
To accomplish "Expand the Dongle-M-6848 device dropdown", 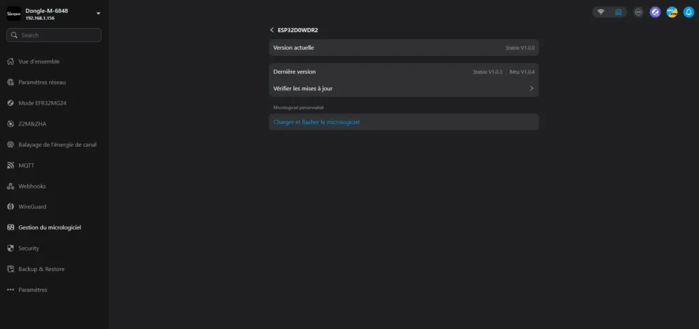I will (x=98, y=14).
